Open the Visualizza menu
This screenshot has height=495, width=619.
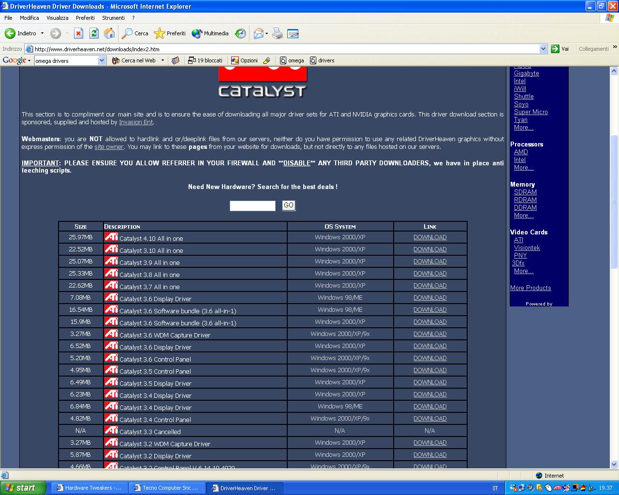tap(58, 18)
